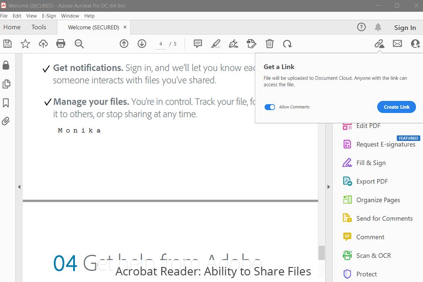The image size is (423, 282).
Task: Click the Organize Pages tool icon
Action: [x=347, y=200]
